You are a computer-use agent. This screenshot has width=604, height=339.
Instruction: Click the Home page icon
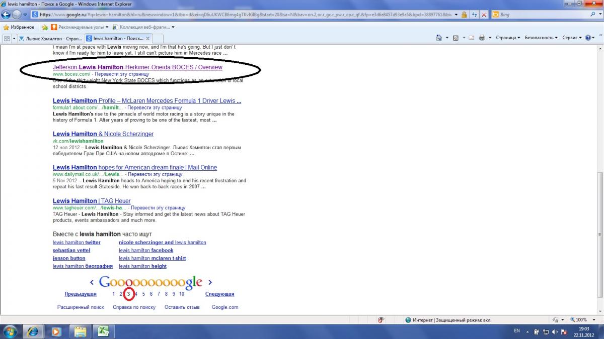[439, 38]
